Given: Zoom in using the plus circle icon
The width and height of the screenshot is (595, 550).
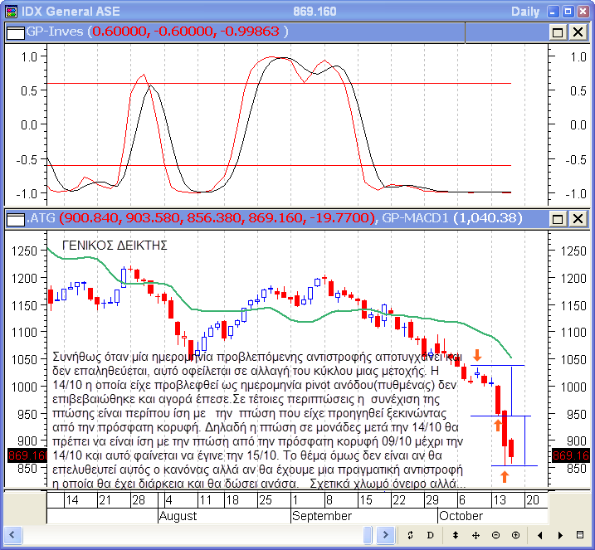Looking at the screenshot, I should [515, 535].
